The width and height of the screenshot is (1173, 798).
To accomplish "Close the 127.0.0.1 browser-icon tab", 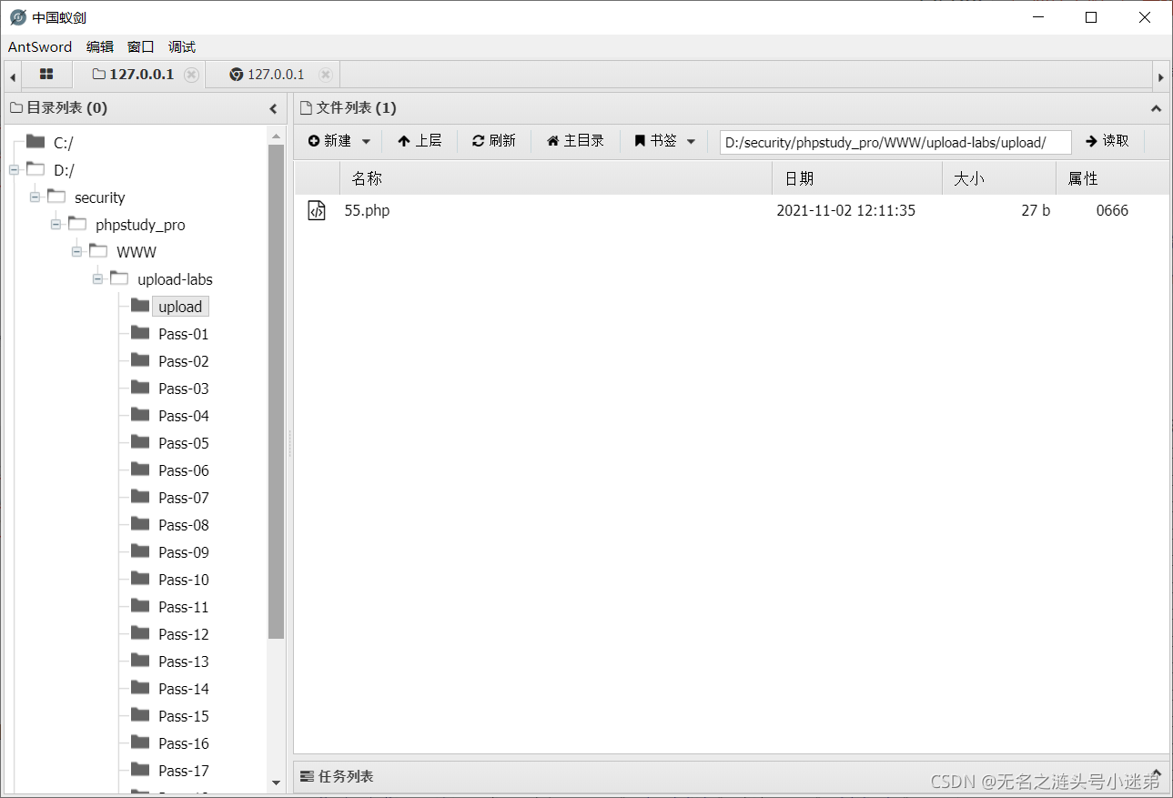I will (x=325, y=75).
